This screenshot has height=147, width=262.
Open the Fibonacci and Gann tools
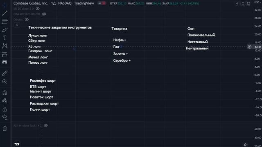[5, 21]
